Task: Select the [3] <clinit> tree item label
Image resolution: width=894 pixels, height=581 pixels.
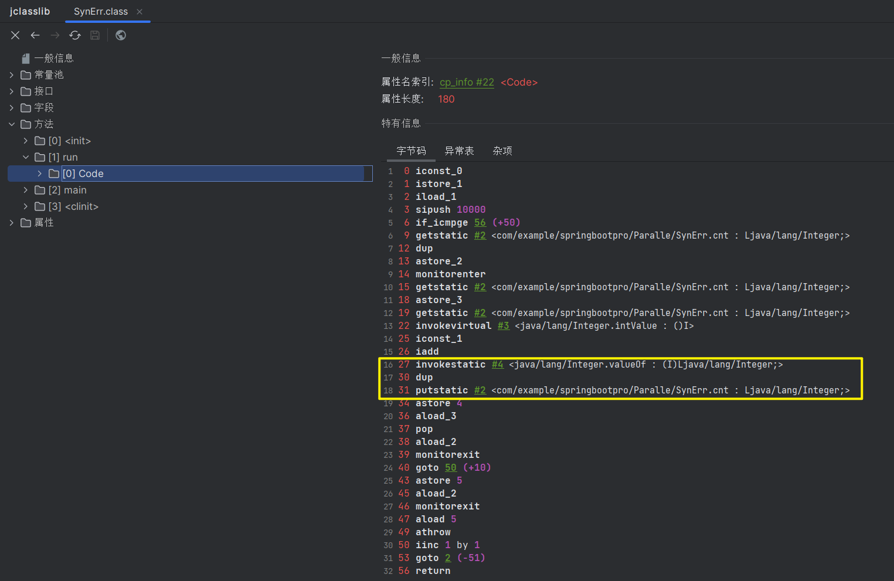Action: [x=73, y=206]
